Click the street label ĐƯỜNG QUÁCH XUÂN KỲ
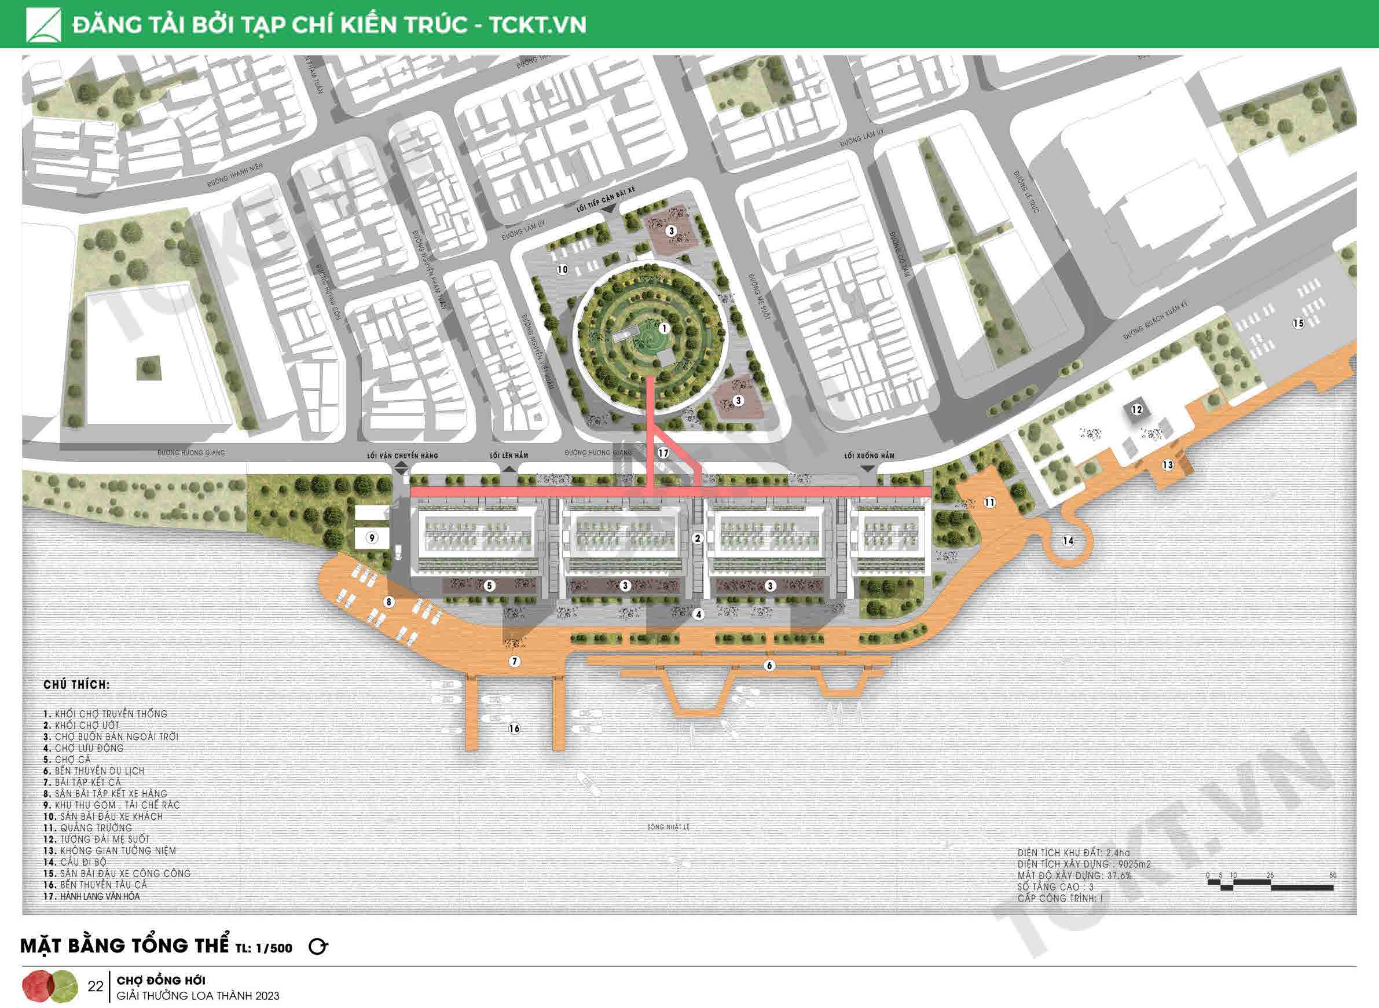The width and height of the screenshot is (1379, 1008). click(x=1155, y=321)
